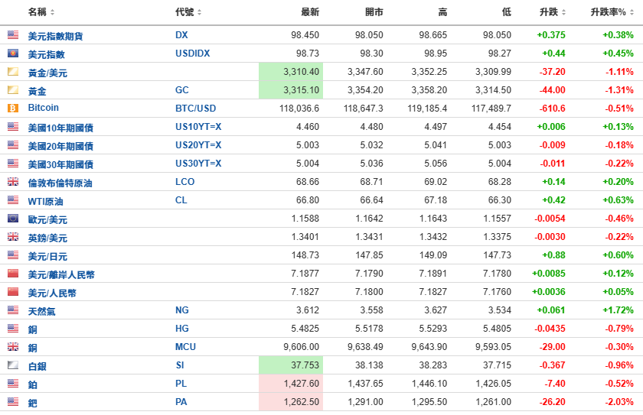Click the 最新 column header
The image size is (643, 415).
point(310,12)
